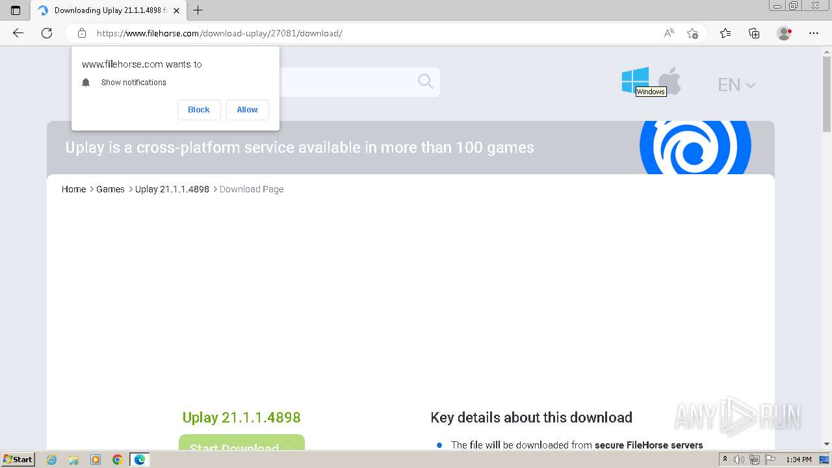Open Read aloud icon in address bar

[x=669, y=33]
